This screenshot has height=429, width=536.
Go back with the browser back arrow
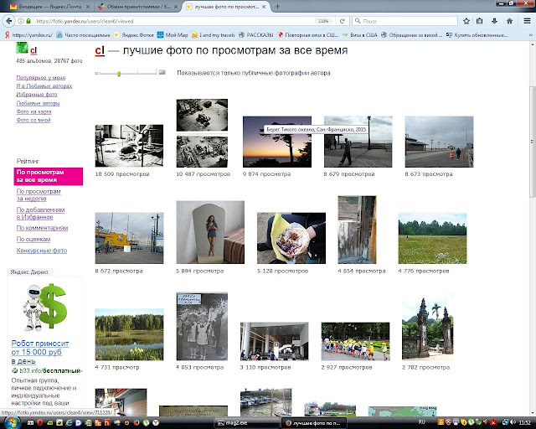[8, 21]
